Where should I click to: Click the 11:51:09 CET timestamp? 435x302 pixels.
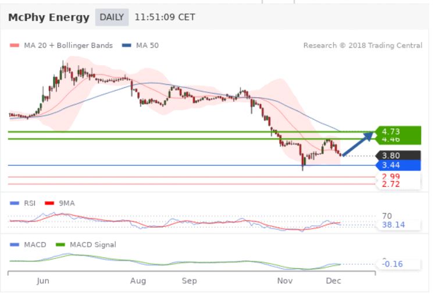coord(165,17)
